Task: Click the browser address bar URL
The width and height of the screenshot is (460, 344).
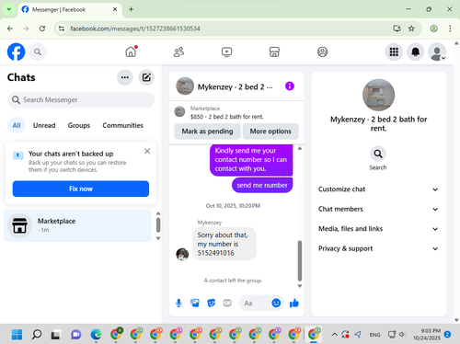Action: (135, 29)
